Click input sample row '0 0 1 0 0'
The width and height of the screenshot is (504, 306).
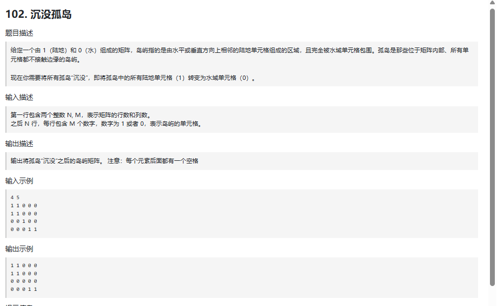point(24,221)
